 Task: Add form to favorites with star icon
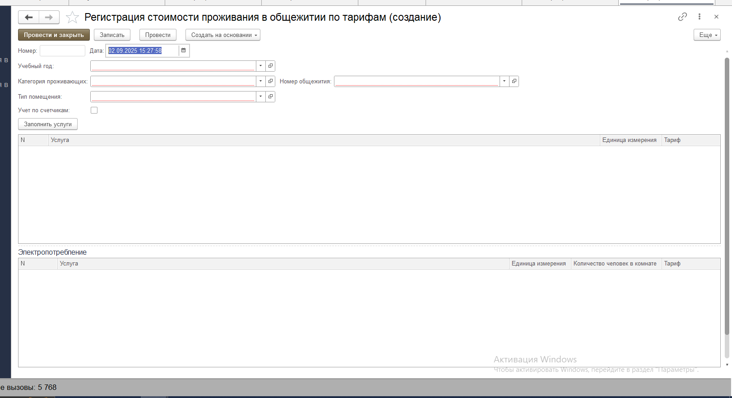tap(72, 18)
